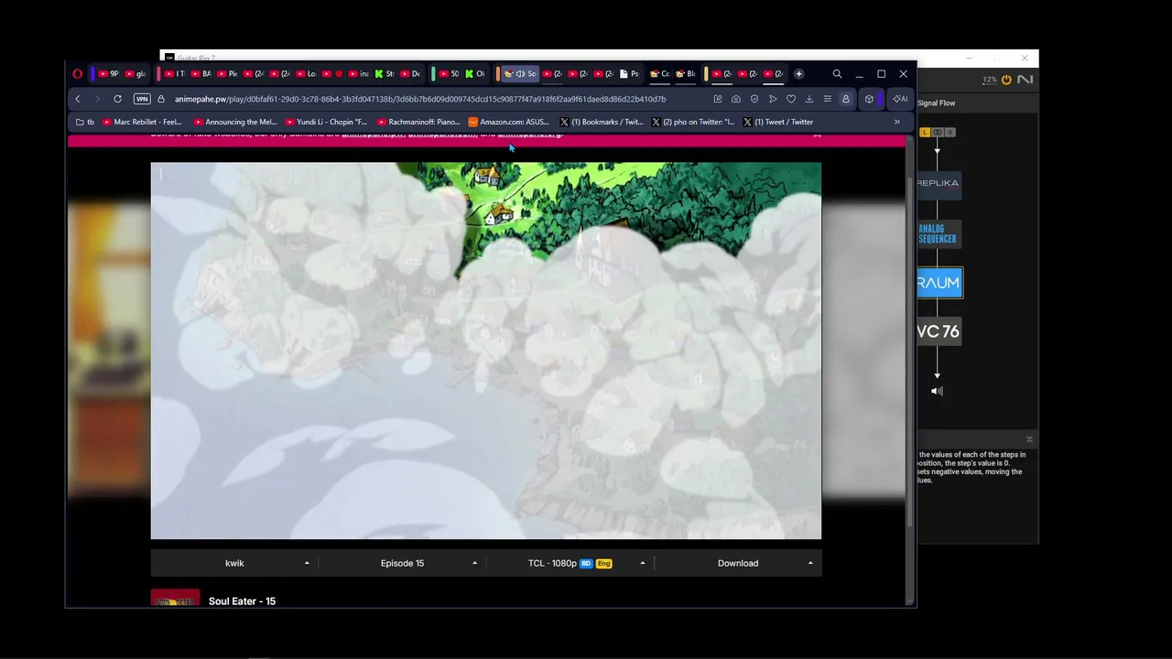1172x659 pixels.
Task: Click the 12% CPU meter in Guitar Rig
Action: click(990, 80)
